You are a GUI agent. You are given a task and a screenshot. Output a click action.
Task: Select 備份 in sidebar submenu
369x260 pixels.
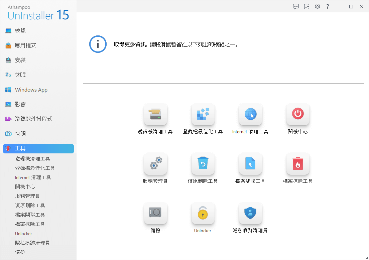20,252
